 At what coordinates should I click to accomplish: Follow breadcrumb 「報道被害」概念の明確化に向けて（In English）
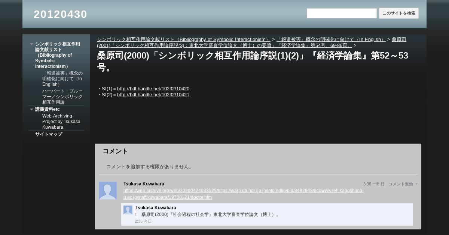331,40
